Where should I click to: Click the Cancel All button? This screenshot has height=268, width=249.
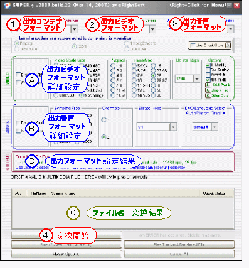pos(179,254)
